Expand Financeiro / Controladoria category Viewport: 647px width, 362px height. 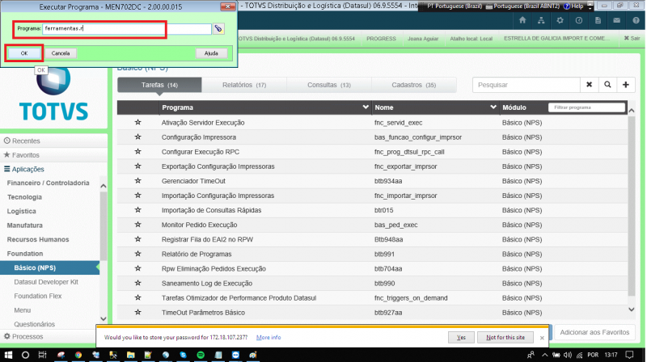click(x=48, y=183)
